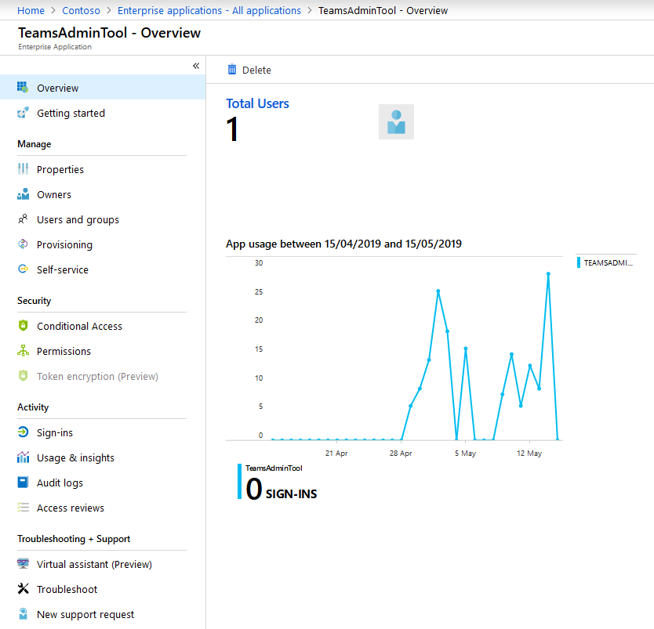Viewport: 654px width, 629px height.
Task: Click the Properties sliders icon
Action: [23, 169]
